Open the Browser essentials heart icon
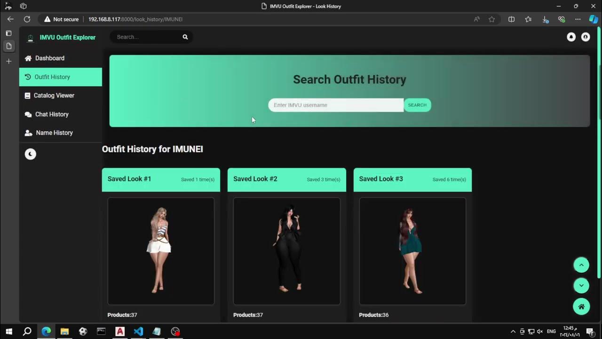The width and height of the screenshot is (602, 339). click(562, 19)
